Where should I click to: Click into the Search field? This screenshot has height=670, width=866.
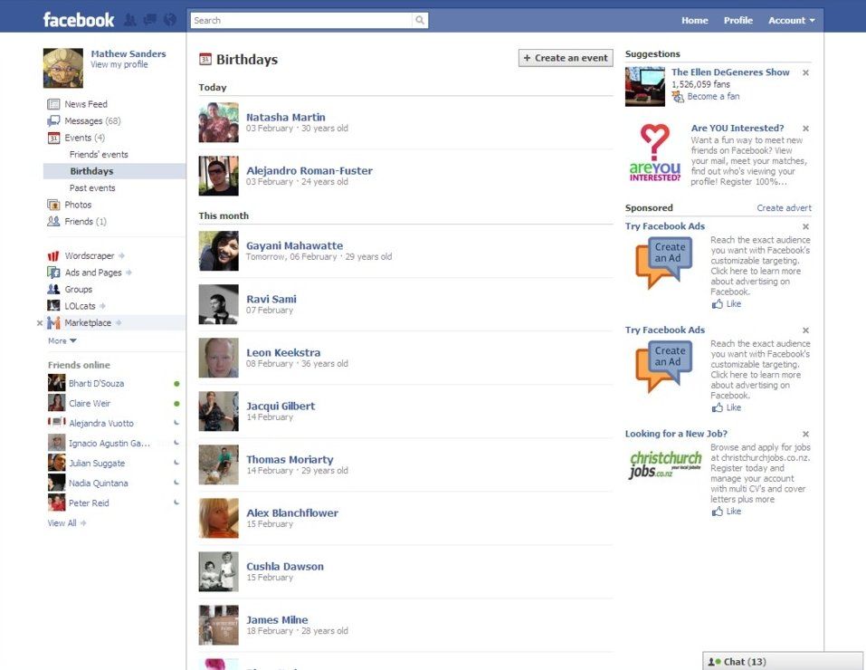click(x=301, y=21)
